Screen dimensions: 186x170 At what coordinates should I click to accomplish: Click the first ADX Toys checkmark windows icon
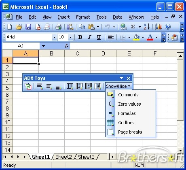28,86
